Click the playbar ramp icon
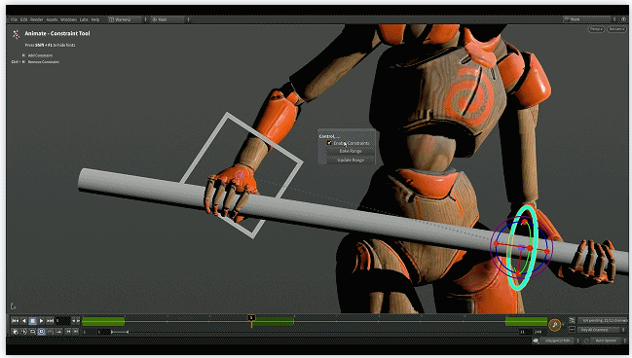Image resolution: width=632 pixels, height=358 pixels. coord(58,332)
